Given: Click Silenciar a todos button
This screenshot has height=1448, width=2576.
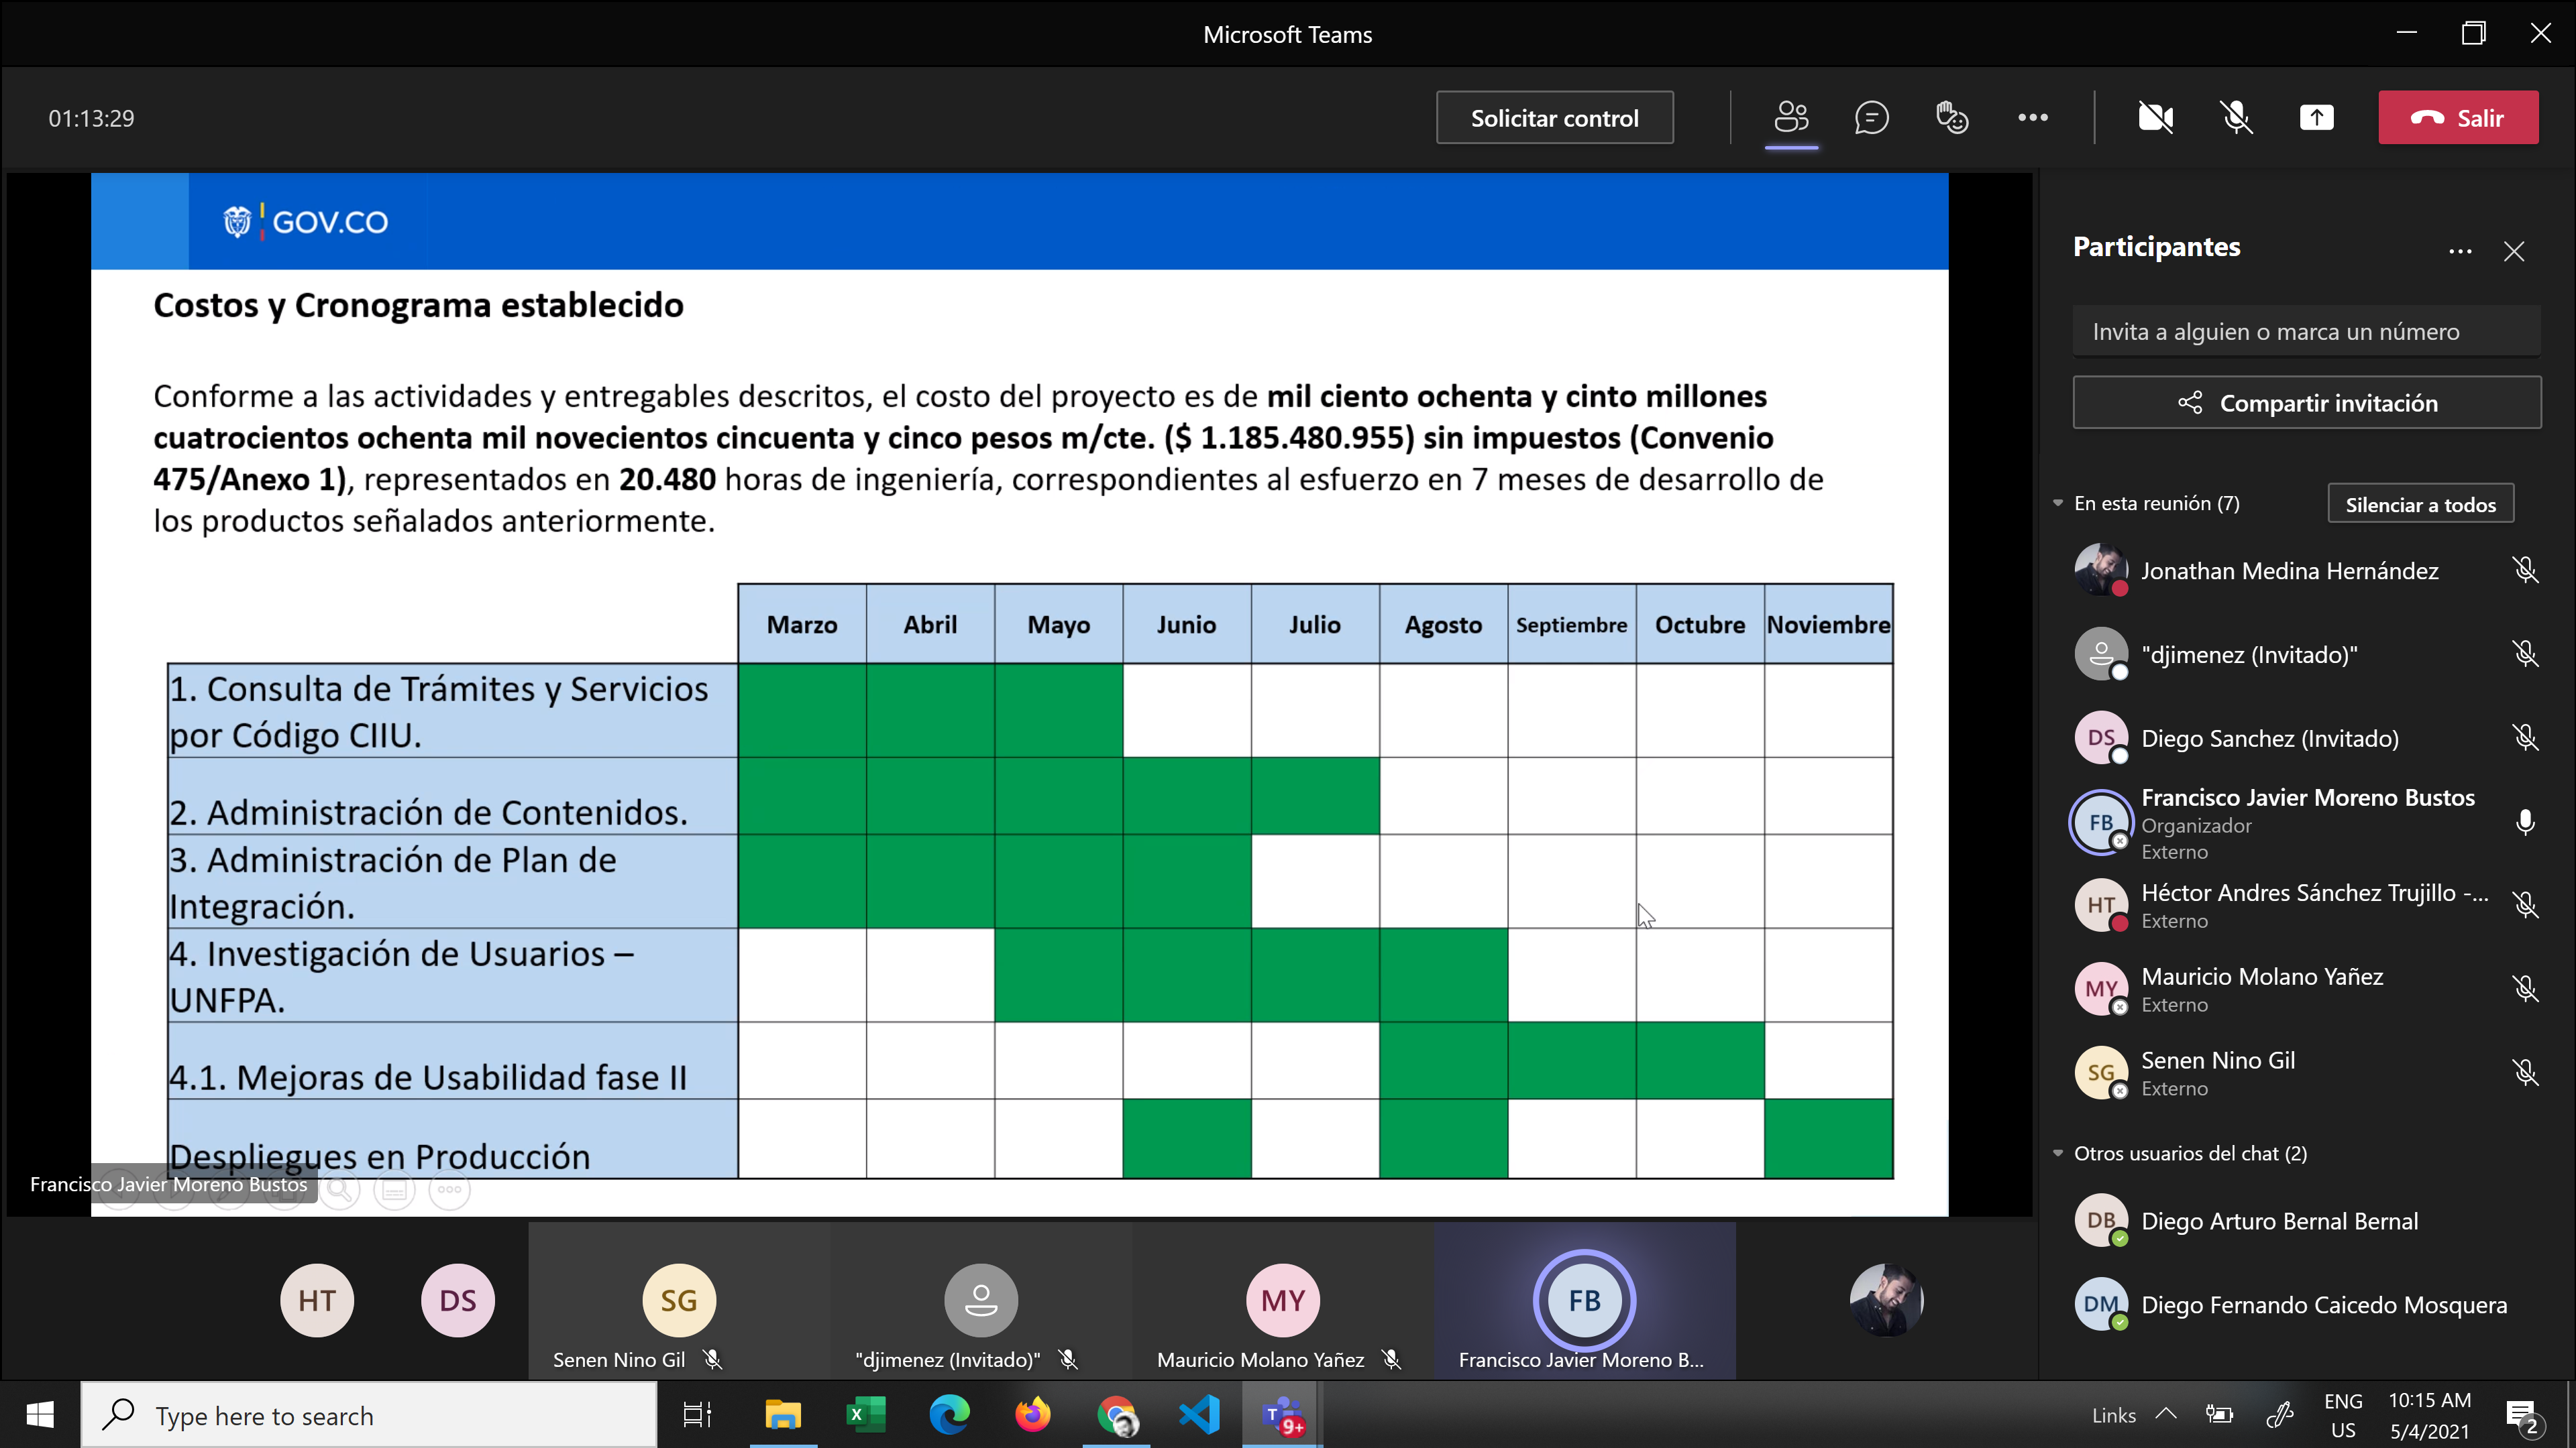Looking at the screenshot, I should pyautogui.click(x=2420, y=505).
